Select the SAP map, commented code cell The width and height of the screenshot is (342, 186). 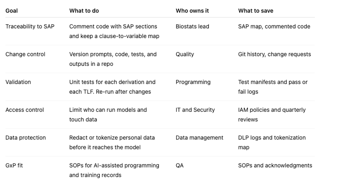tap(274, 26)
